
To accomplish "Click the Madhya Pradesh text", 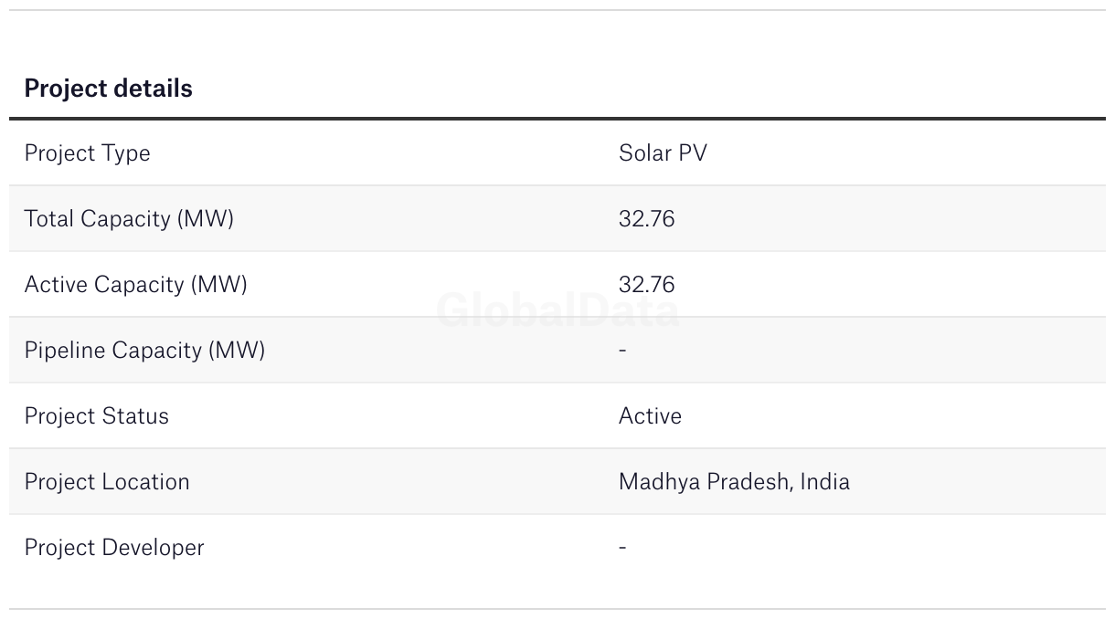I will pos(704,482).
